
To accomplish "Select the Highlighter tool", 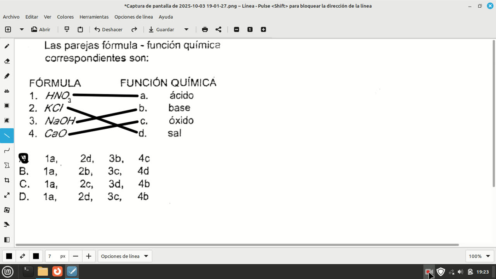I will click(x=7, y=76).
